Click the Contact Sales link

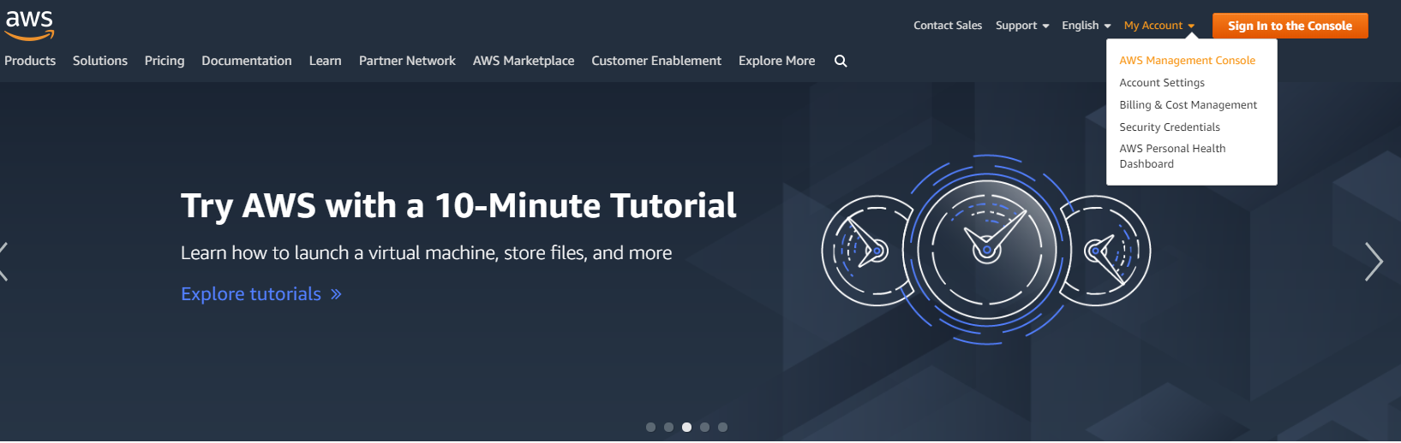coord(948,26)
